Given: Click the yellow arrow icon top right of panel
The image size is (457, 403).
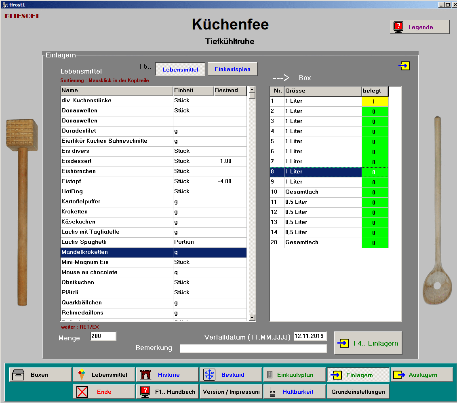Looking at the screenshot, I should pos(404,66).
